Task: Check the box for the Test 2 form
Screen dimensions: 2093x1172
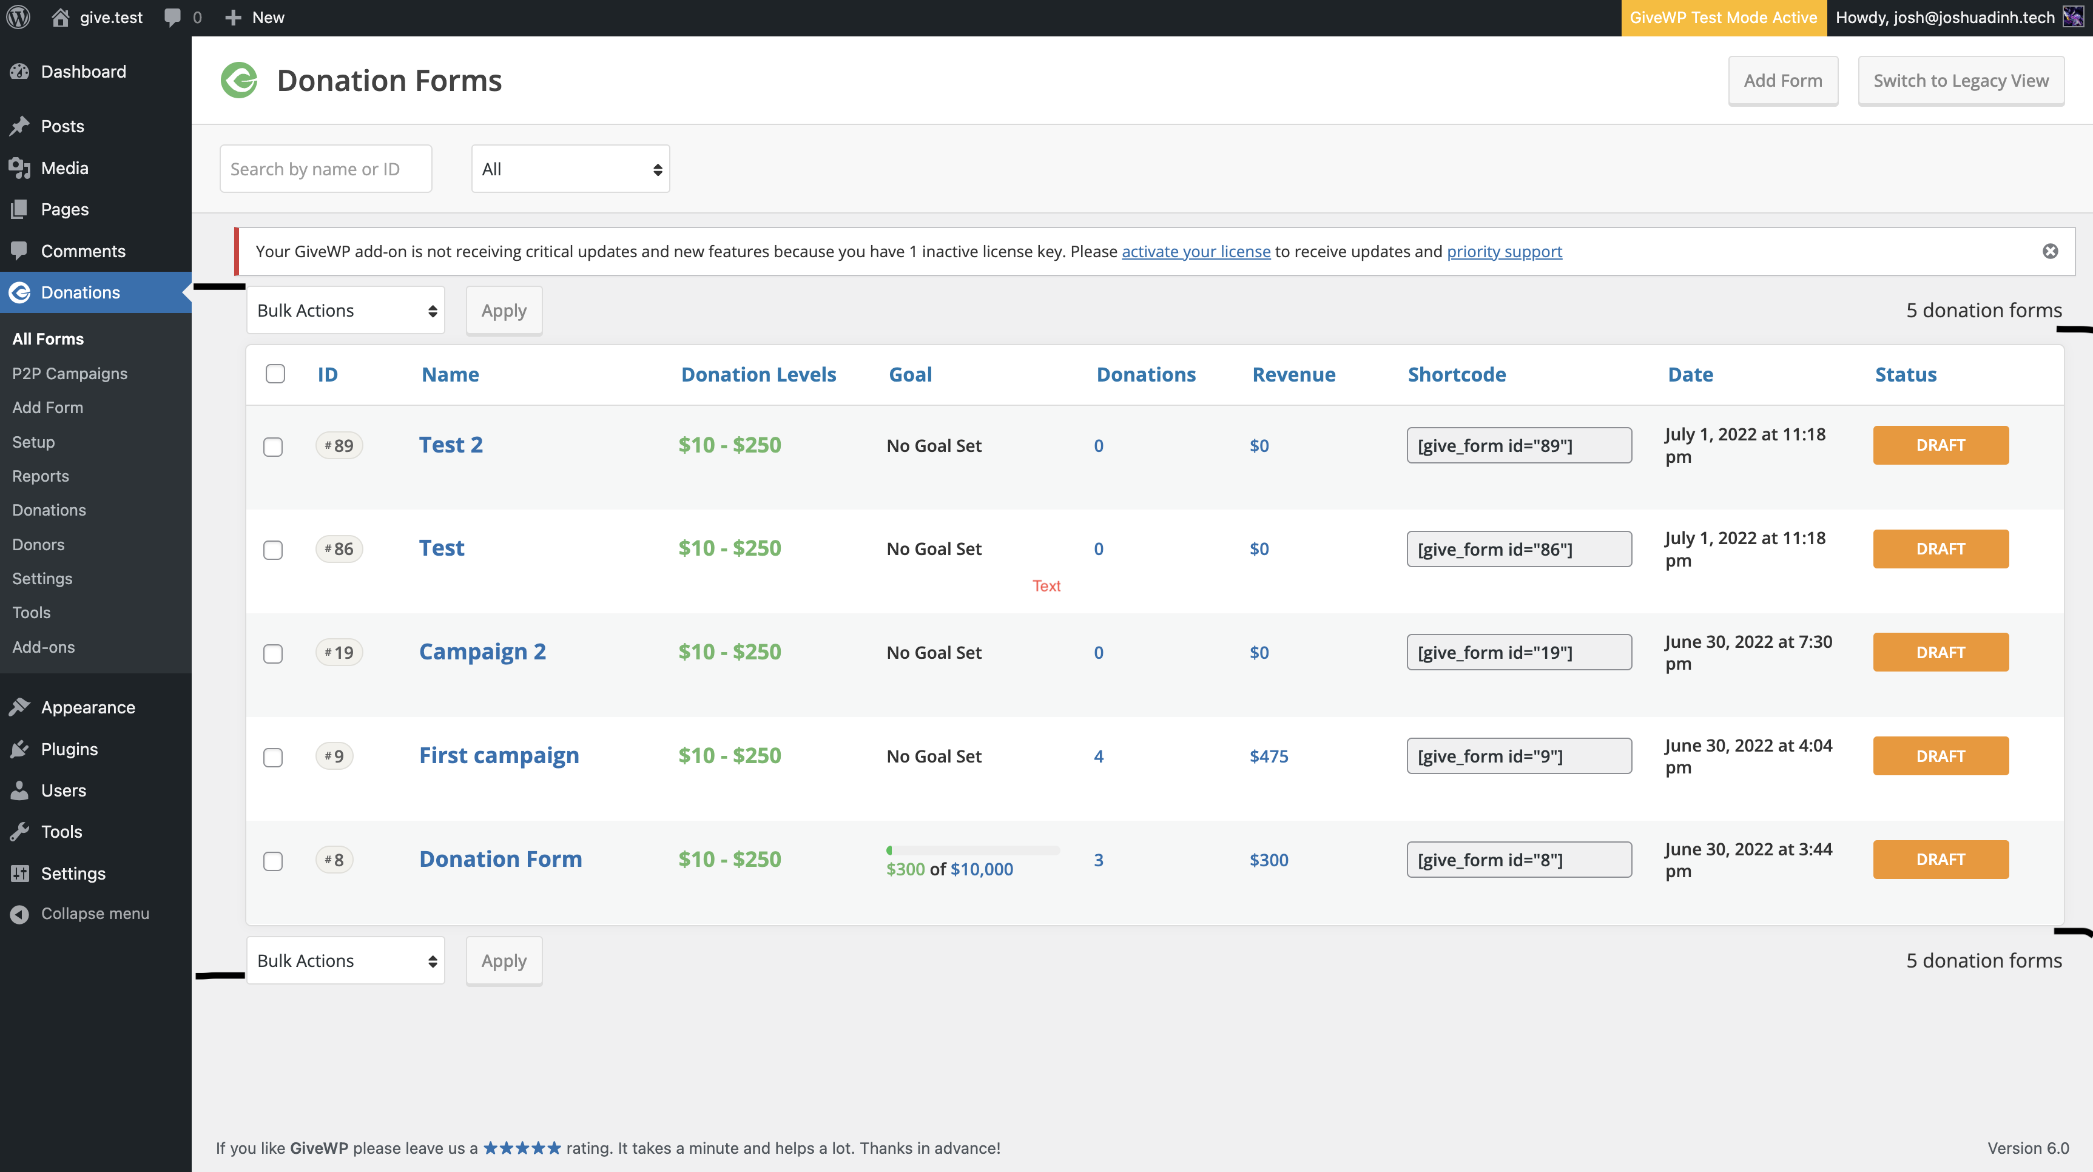Action: coord(273,446)
